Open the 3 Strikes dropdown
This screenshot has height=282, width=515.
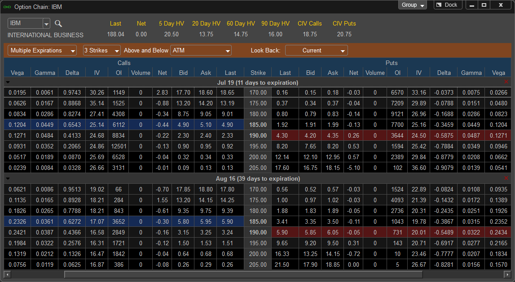[x=102, y=51]
